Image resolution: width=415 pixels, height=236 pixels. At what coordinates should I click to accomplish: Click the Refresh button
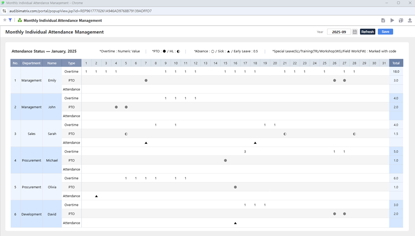coord(368,32)
